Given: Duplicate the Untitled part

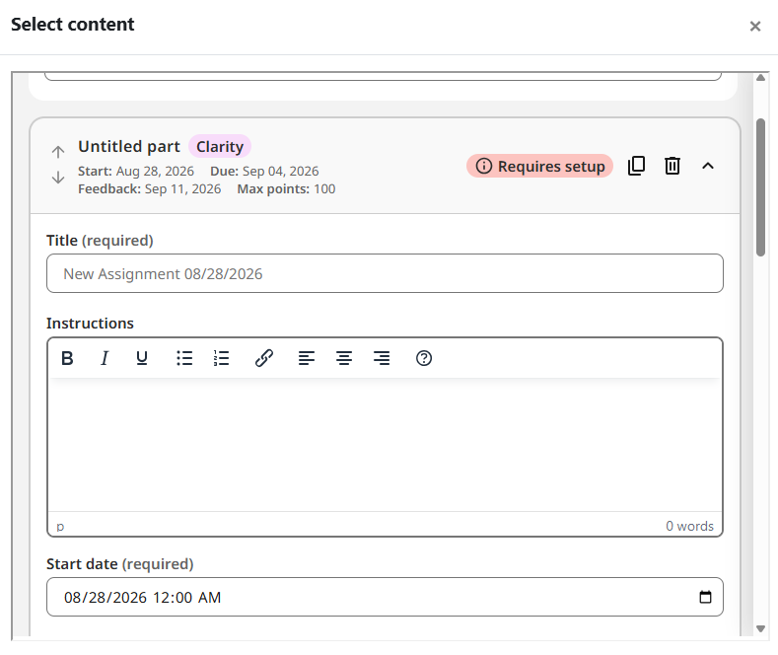Looking at the screenshot, I should pos(636,166).
